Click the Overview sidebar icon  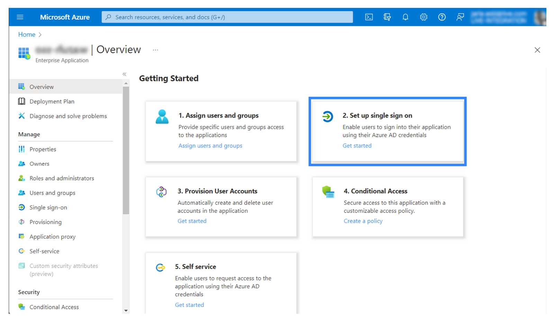[21, 86]
